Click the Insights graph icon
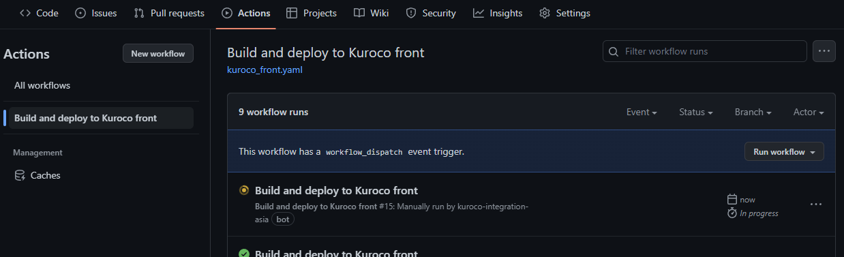This screenshot has width=844, height=257. [479, 13]
